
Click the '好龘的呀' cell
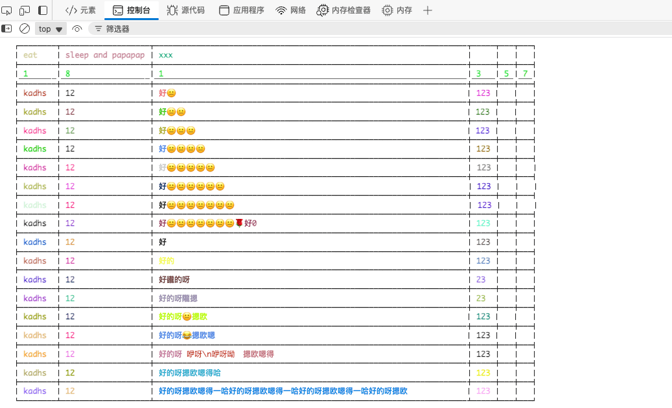(x=174, y=280)
